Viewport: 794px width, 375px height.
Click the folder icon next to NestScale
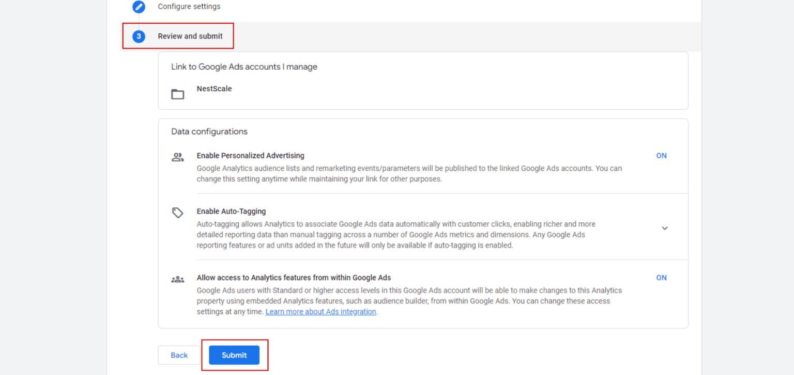(x=178, y=94)
